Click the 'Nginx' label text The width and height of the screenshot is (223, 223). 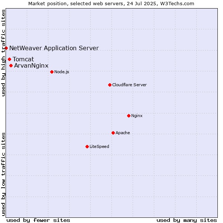[x=137, y=116]
